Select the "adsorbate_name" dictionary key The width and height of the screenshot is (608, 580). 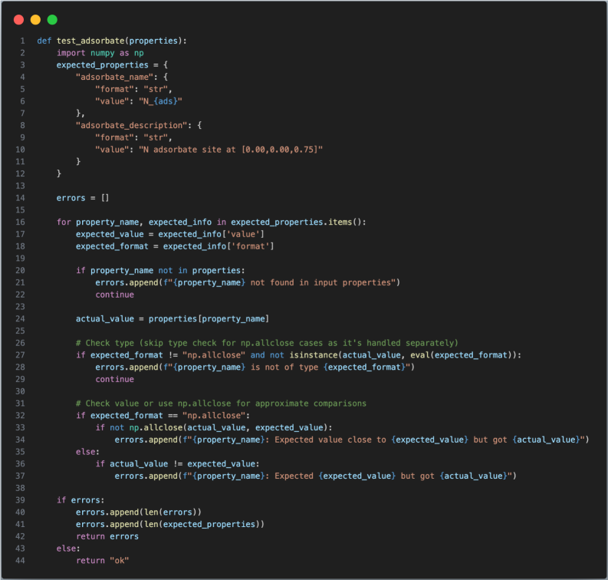tap(114, 77)
